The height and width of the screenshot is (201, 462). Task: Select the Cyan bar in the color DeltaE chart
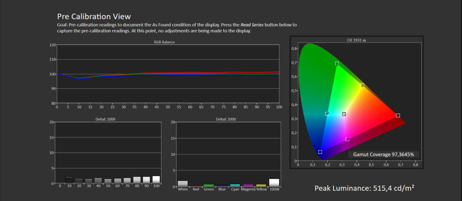235,186
